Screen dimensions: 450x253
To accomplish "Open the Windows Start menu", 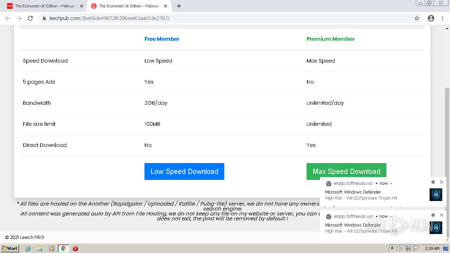I will pyautogui.click(x=9, y=248).
